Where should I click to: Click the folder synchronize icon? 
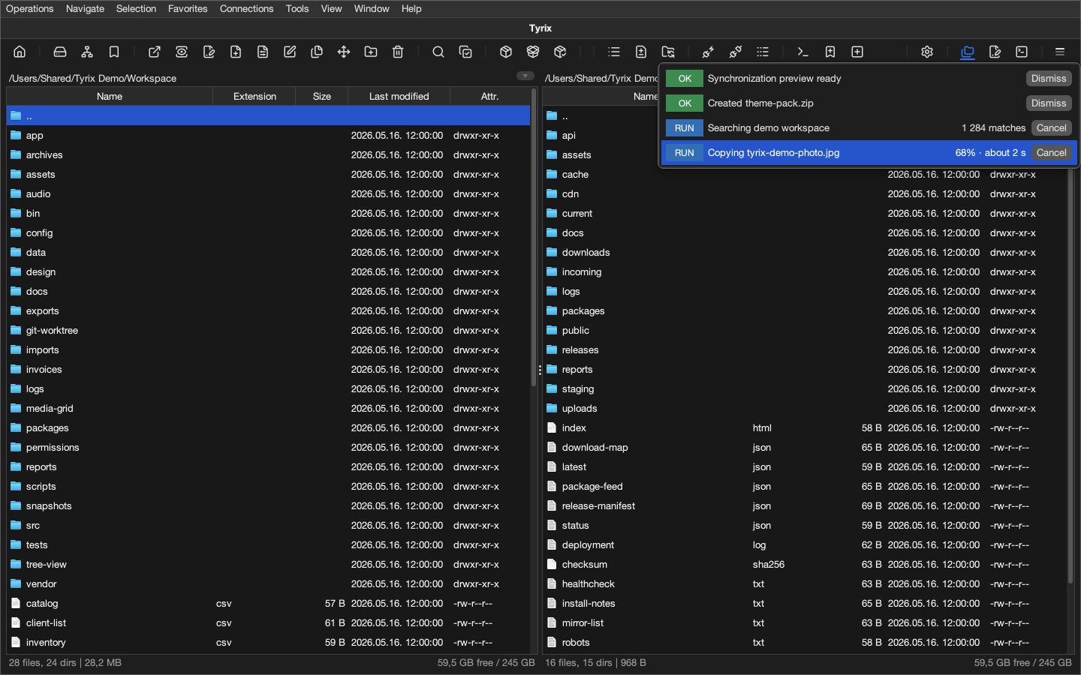[x=668, y=52]
